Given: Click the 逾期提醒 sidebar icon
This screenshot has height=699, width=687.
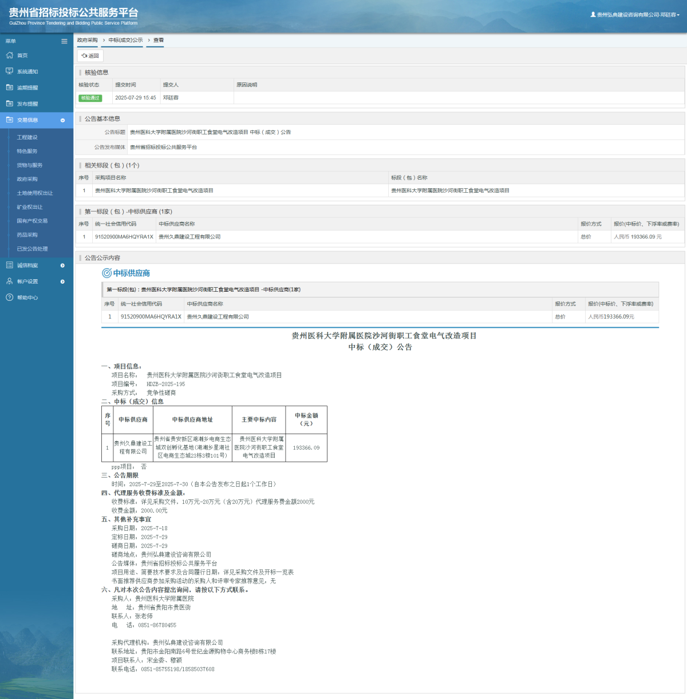Looking at the screenshot, I should click(9, 88).
